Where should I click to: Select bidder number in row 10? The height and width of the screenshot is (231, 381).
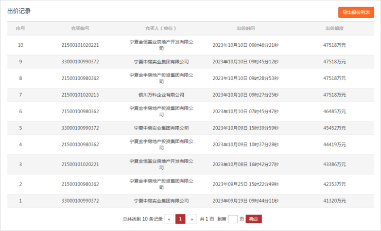[80, 45]
